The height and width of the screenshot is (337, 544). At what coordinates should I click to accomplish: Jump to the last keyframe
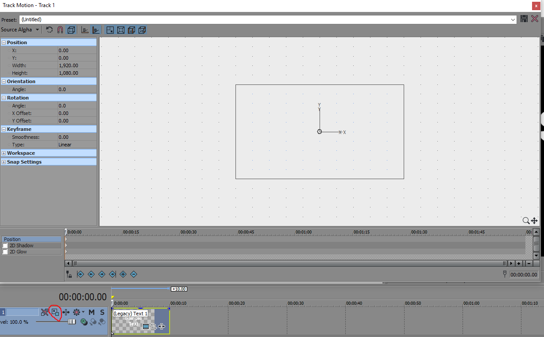[x=112, y=274]
